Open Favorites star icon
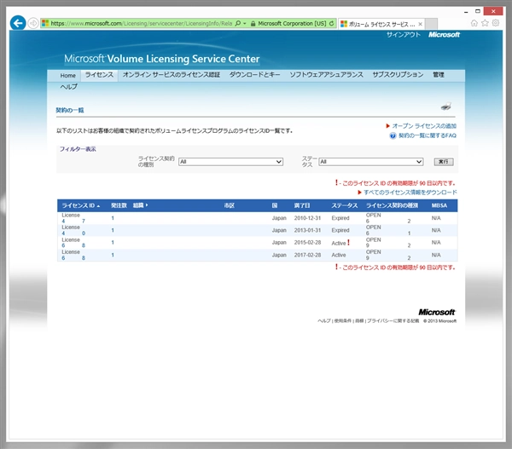 click(485, 23)
